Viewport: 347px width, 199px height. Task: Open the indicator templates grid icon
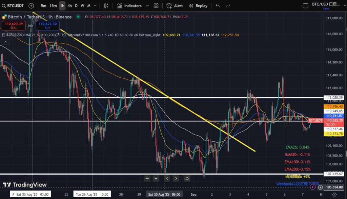pyautogui.click(x=156, y=6)
